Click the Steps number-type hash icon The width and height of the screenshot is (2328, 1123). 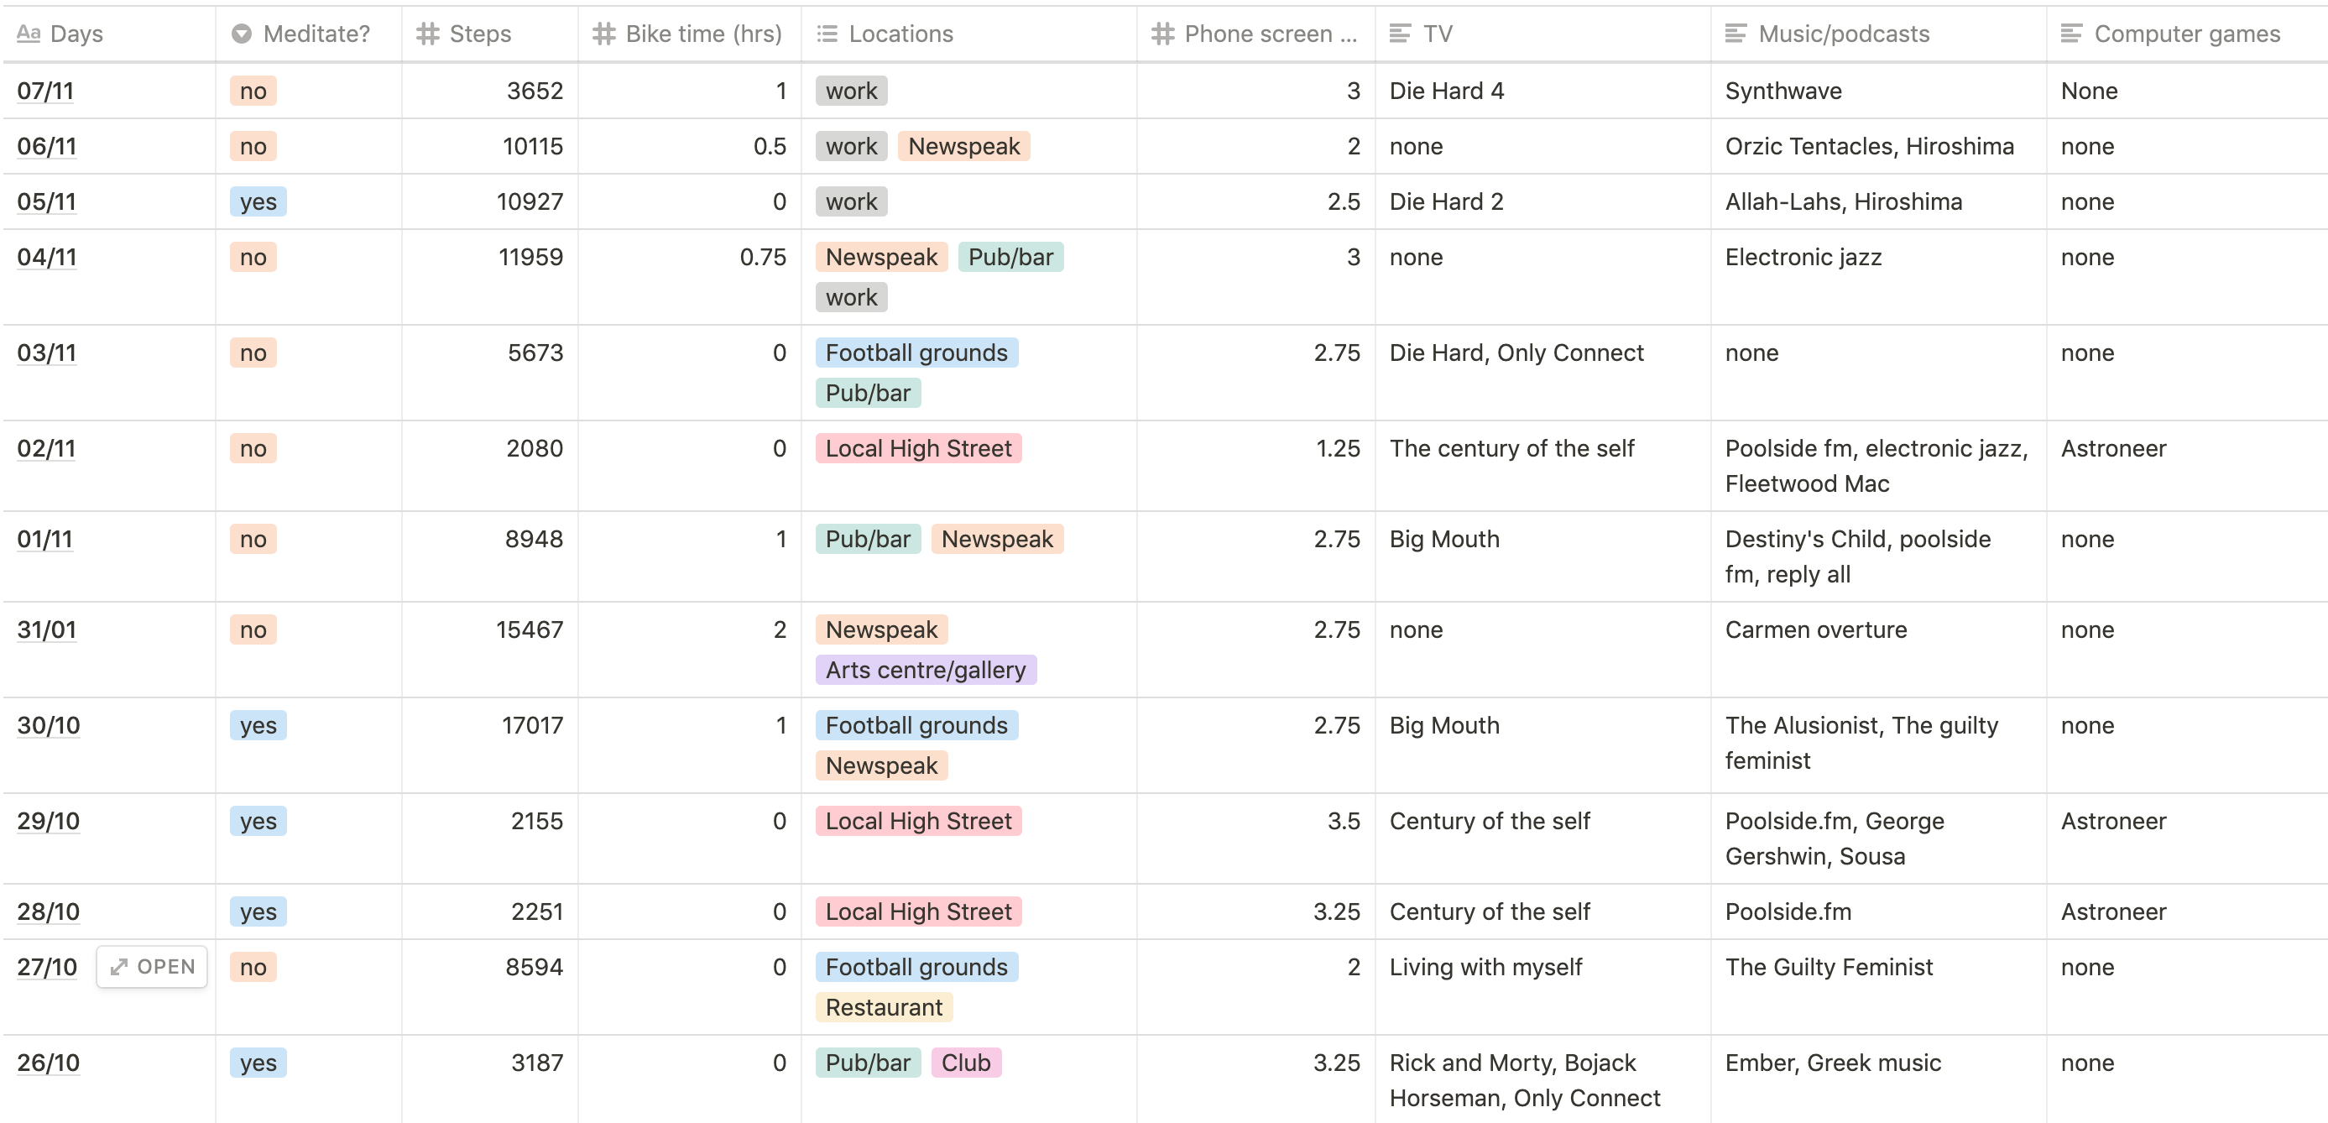point(427,34)
